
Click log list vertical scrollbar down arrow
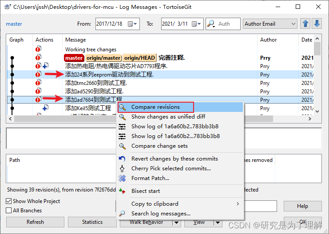pos(317,111)
